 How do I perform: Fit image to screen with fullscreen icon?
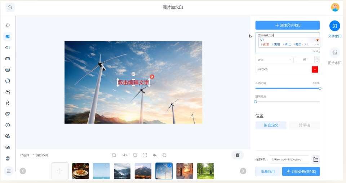click(145, 155)
